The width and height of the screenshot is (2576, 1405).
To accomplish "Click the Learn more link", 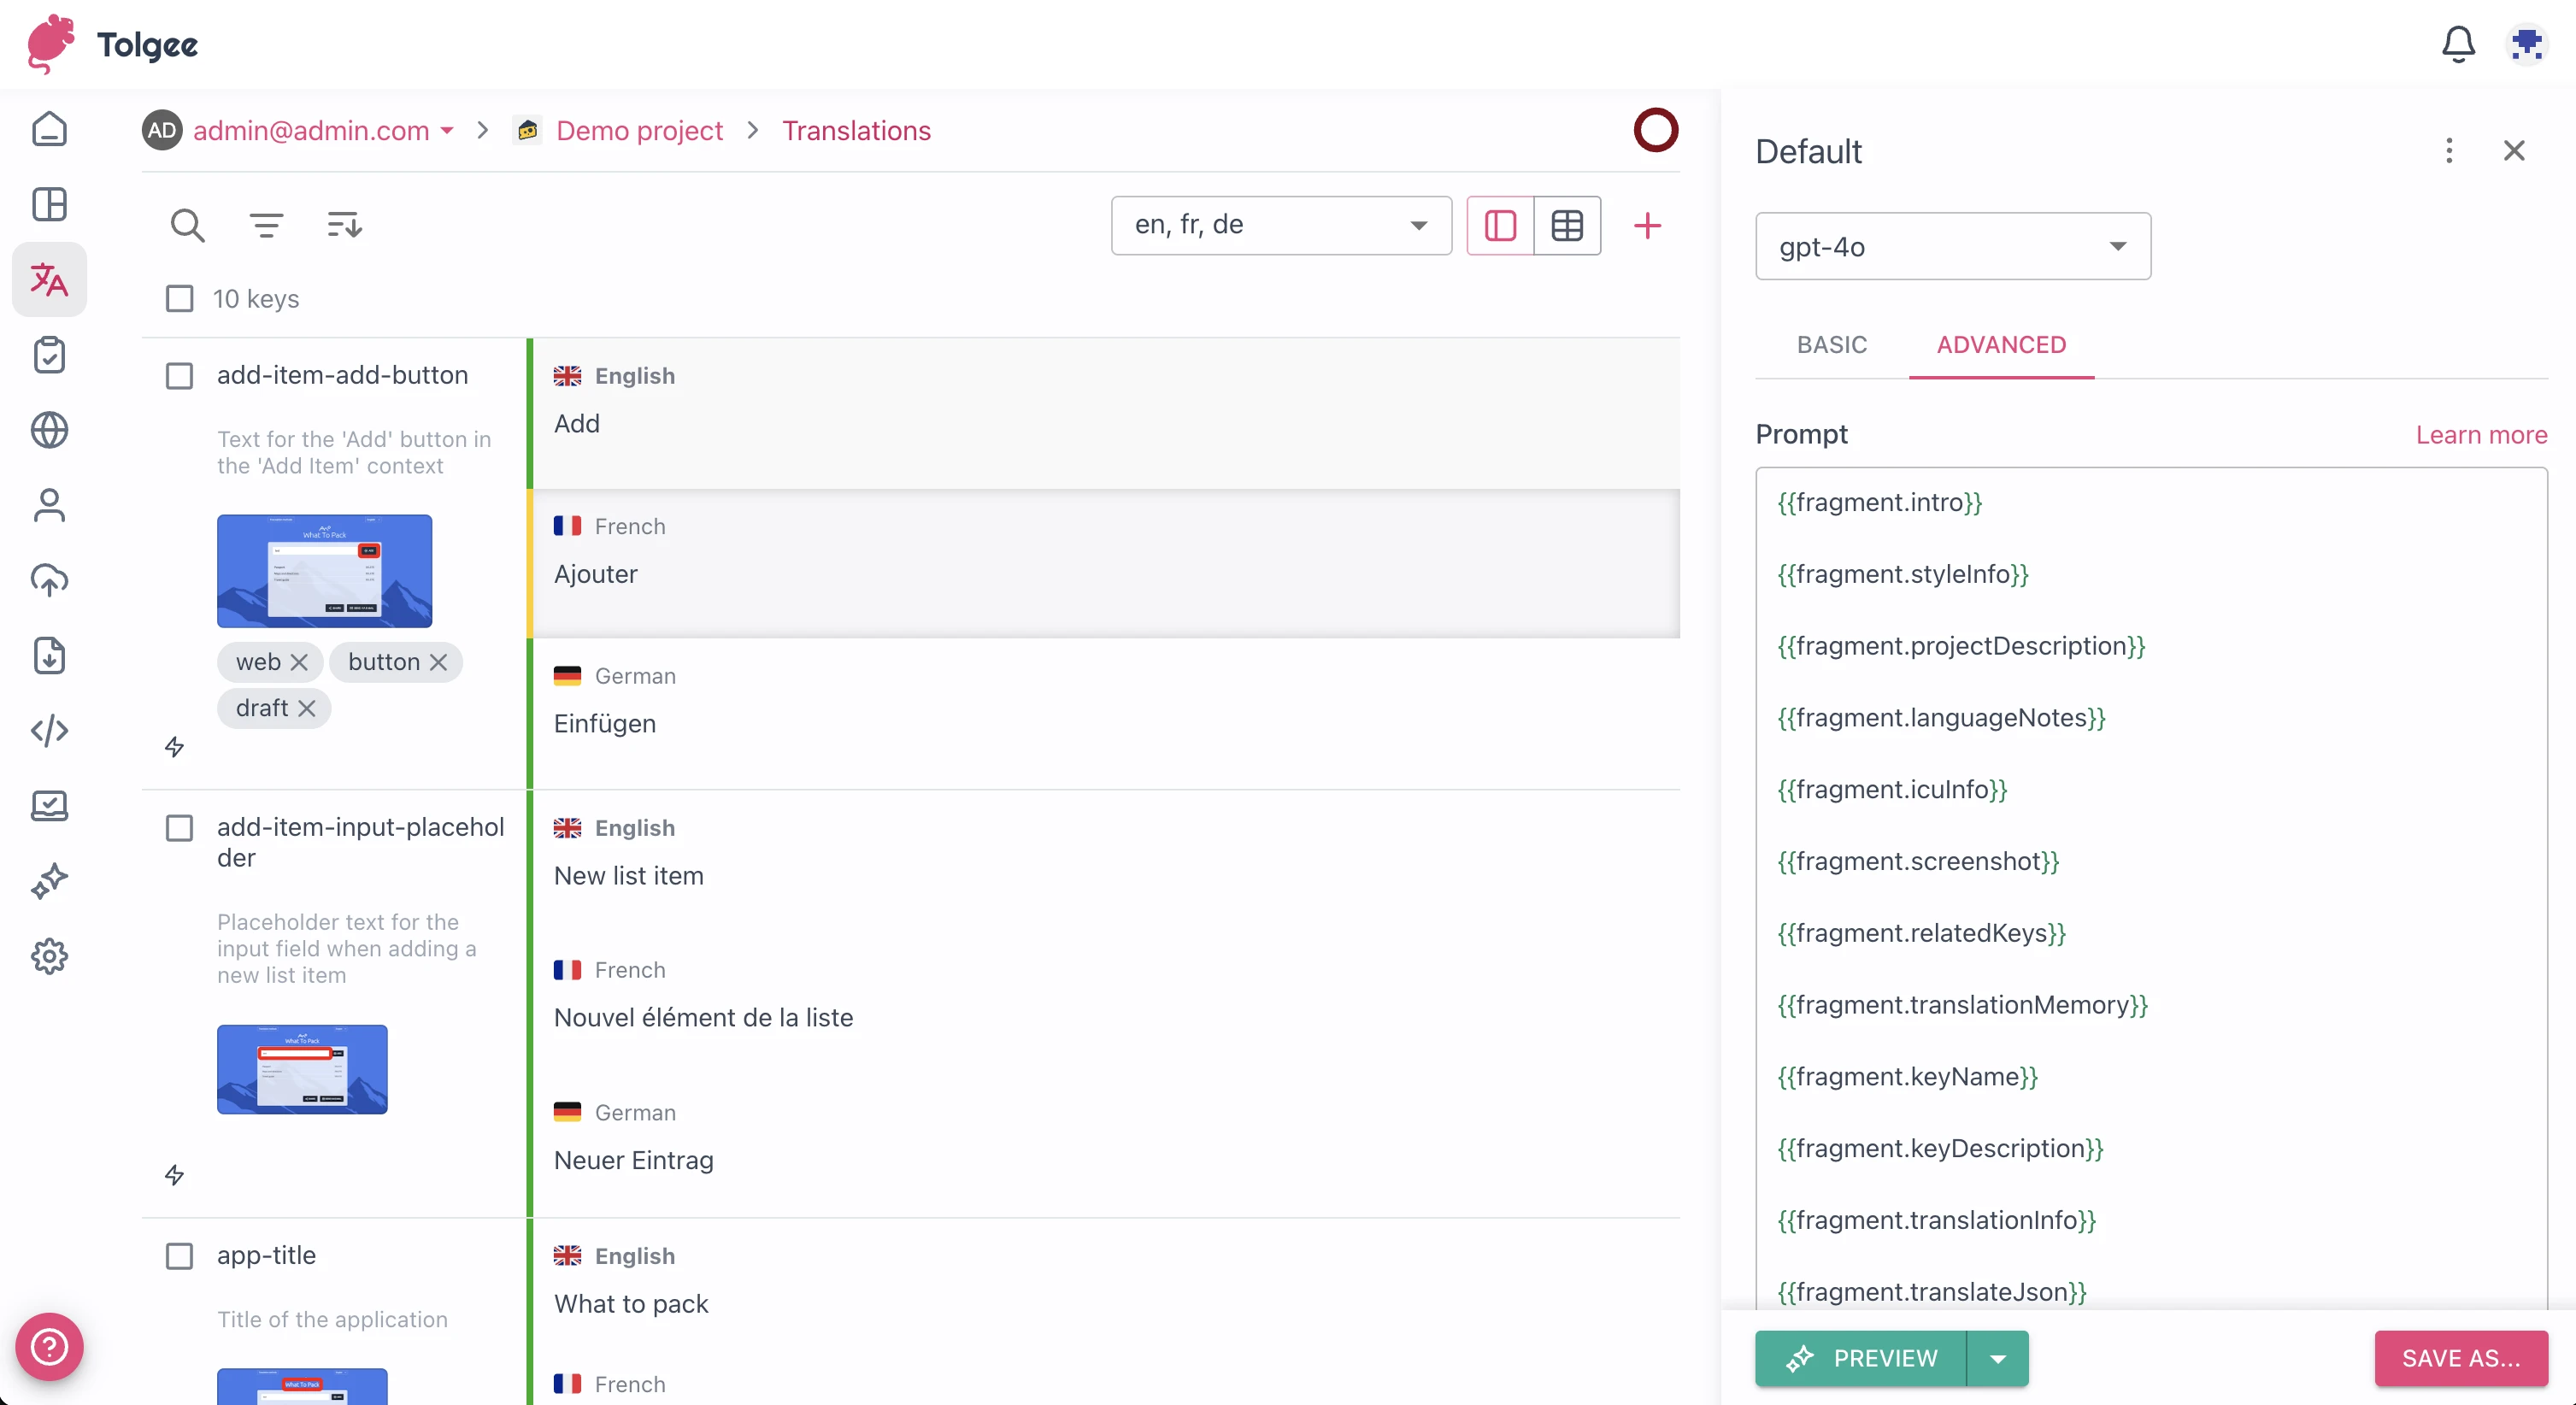I will point(2481,434).
